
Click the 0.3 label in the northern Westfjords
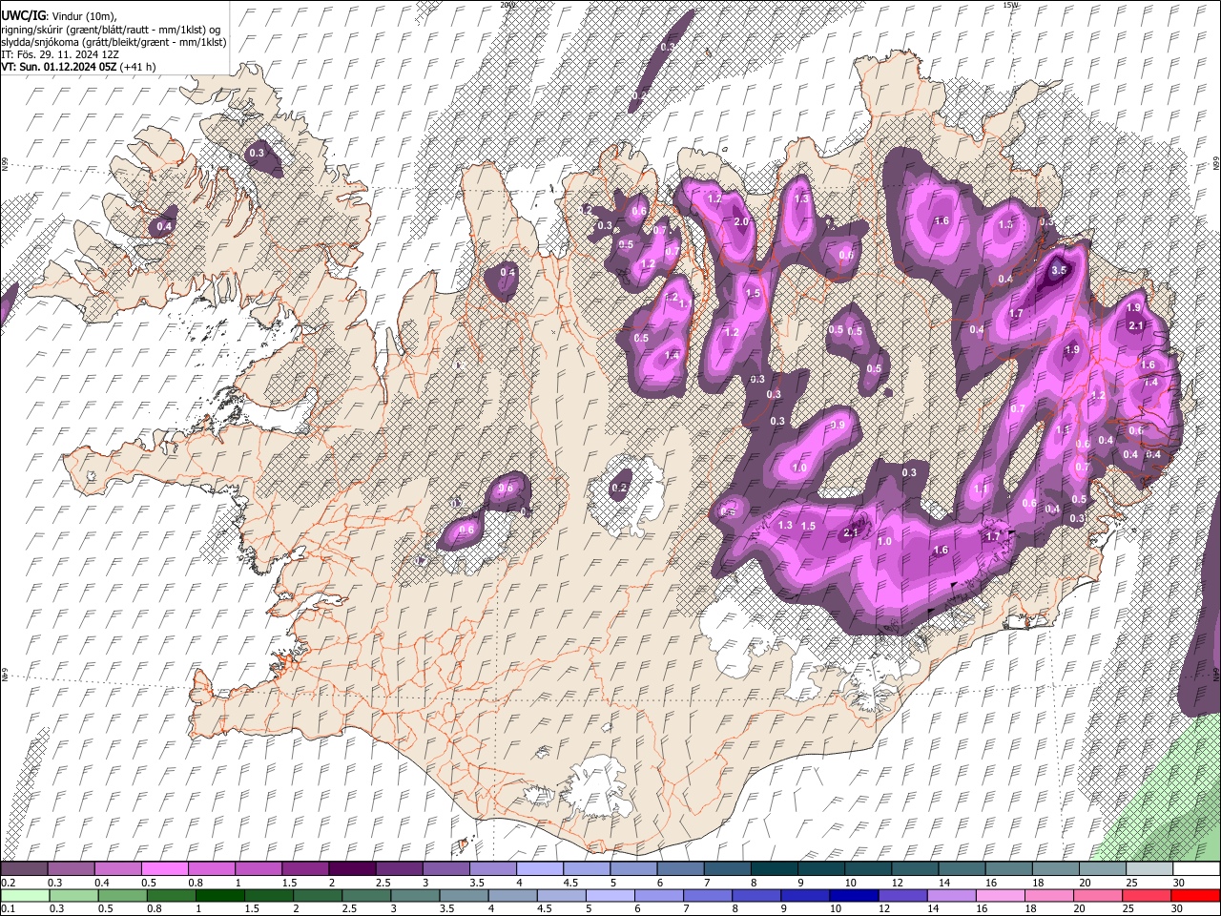pyautogui.click(x=257, y=153)
